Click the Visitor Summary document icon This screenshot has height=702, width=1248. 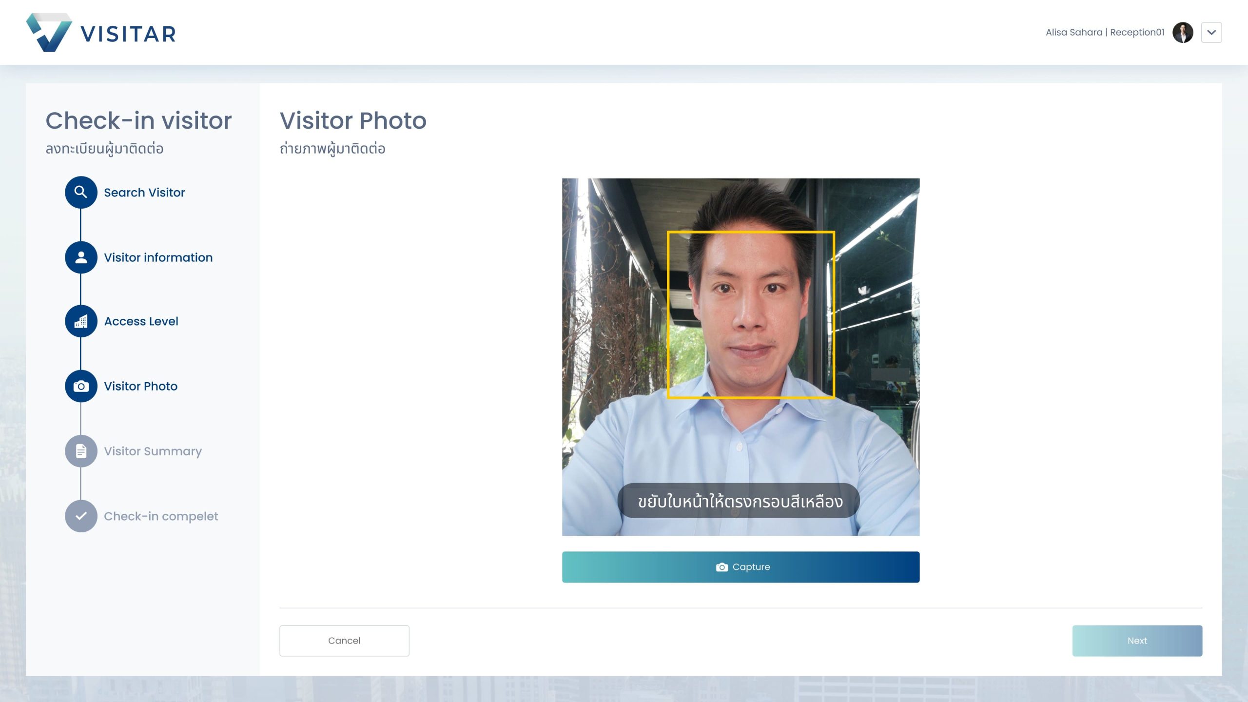81,451
